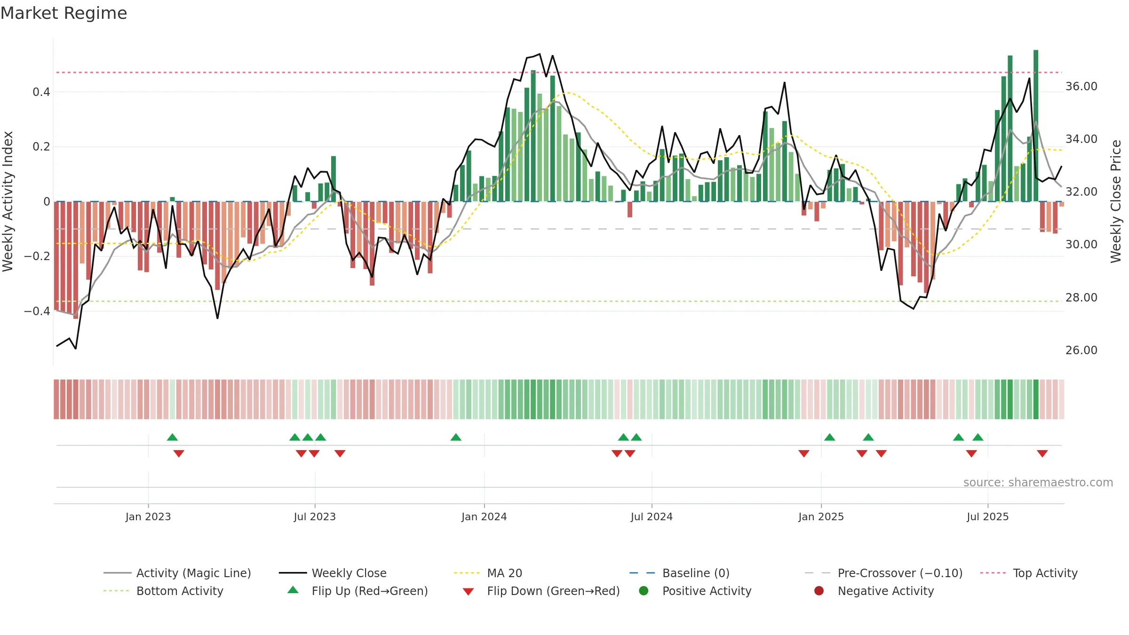Click the 0.2 activity axis value
The image size is (1129, 635).
pyautogui.click(x=41, y=147)
